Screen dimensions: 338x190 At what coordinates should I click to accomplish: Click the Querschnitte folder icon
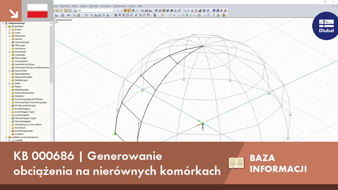13,71
